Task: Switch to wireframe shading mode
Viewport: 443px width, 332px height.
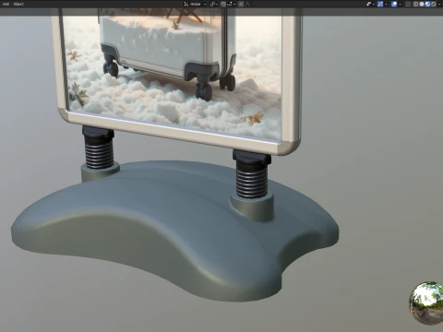Action: tap(415, 4)
